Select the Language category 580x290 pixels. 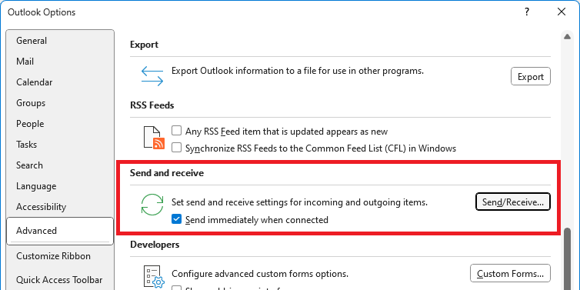60,185
